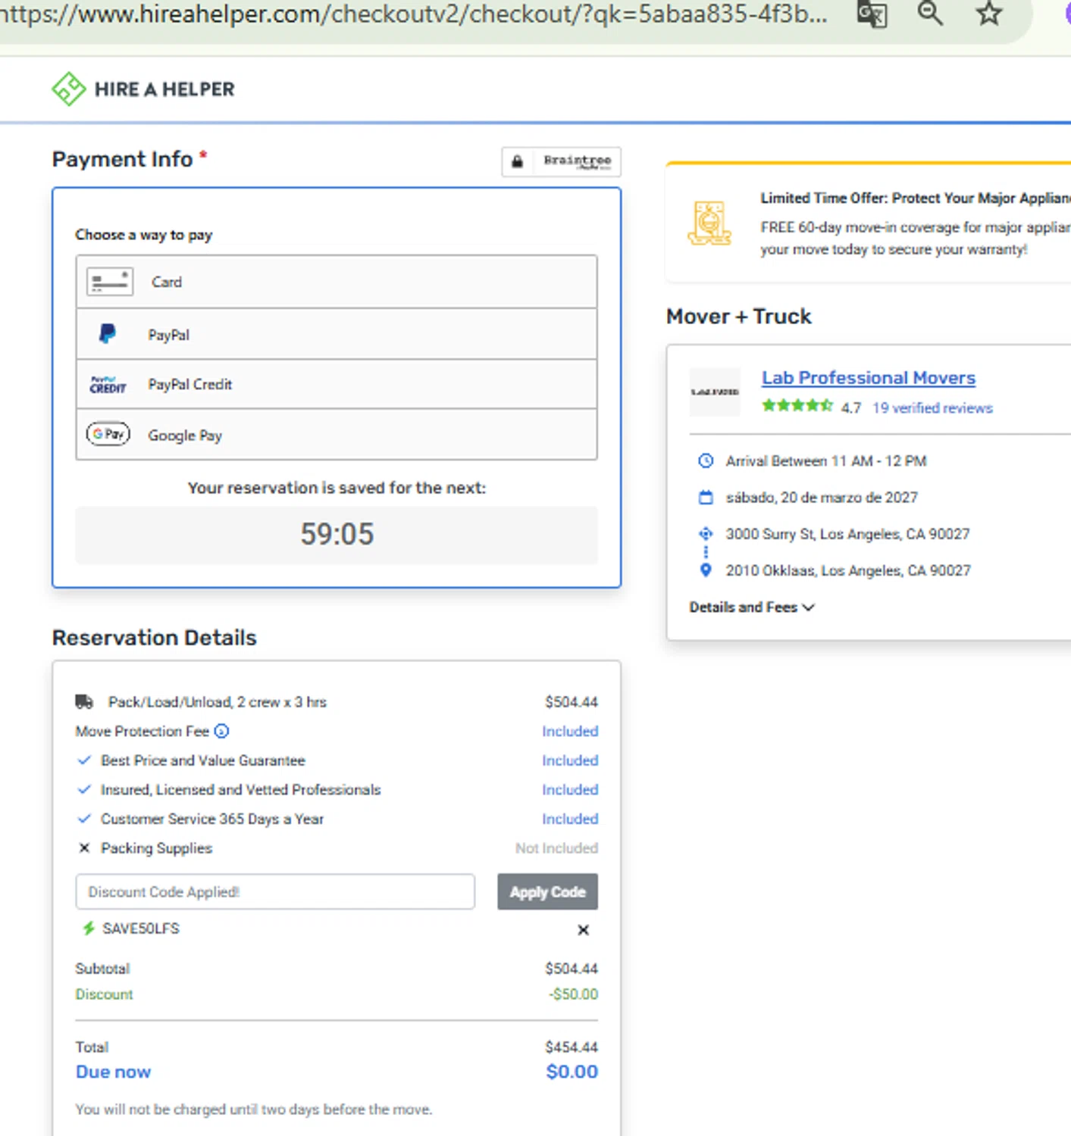Click the Subtotal $504.44 amount
Screen dimensions: 1071x1136
tap(572, 968)
